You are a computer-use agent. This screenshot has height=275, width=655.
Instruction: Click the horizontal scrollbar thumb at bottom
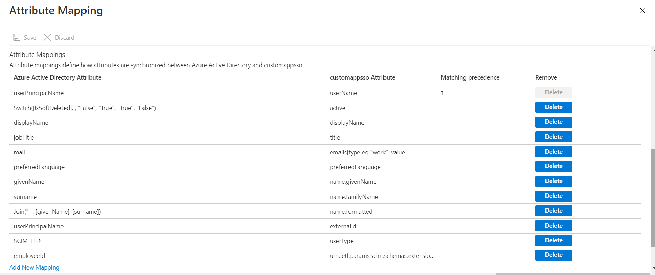tap(573, 274)
